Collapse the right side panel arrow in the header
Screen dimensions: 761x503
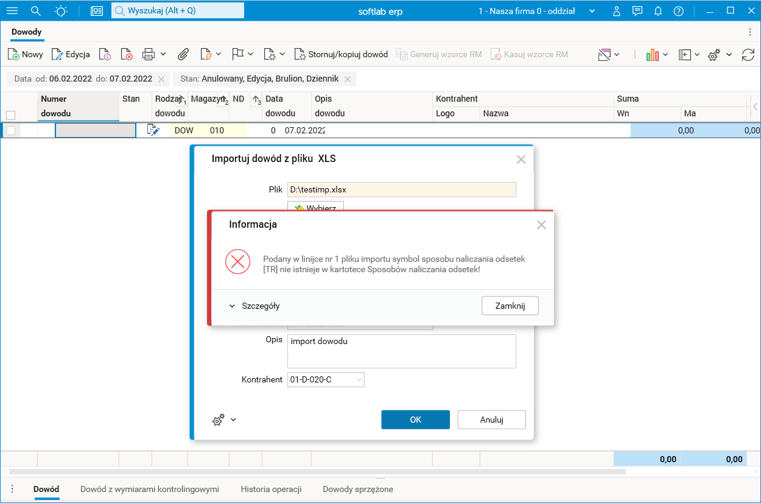pos(755,107)
